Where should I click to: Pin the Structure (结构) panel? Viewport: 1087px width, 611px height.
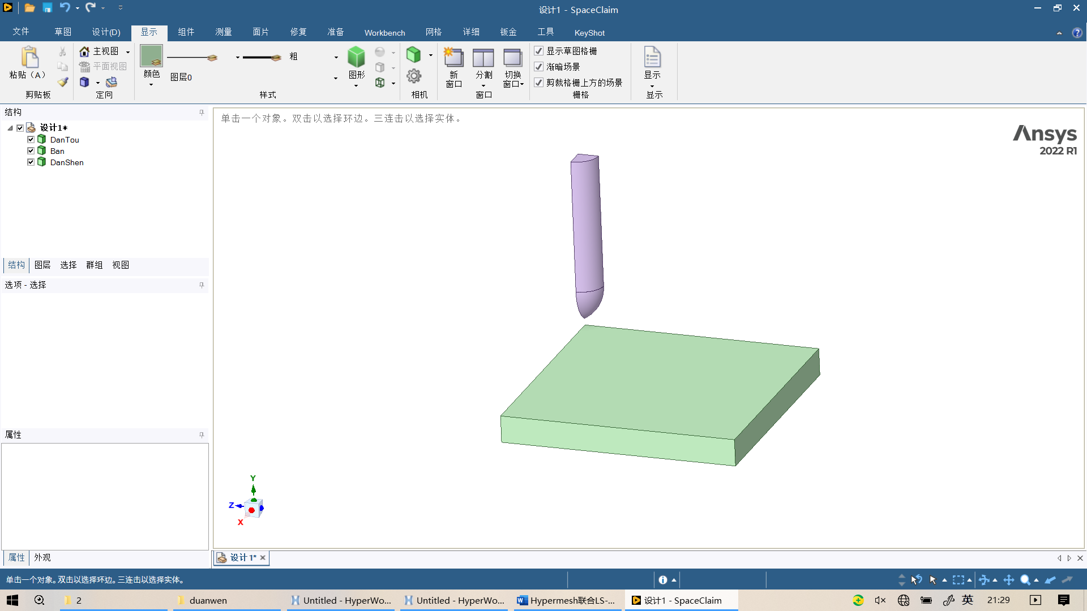click(x=202, y=113)
